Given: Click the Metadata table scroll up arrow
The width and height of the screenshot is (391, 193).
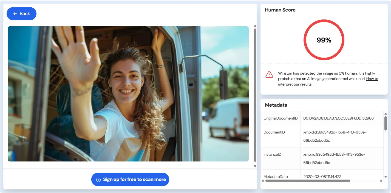Looking at the screenshot, I should click(386, 114).
